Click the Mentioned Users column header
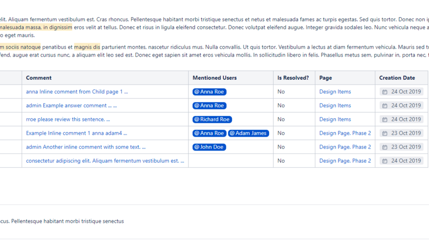Screen dimensions: 429x244 click(x=214, y=78)
